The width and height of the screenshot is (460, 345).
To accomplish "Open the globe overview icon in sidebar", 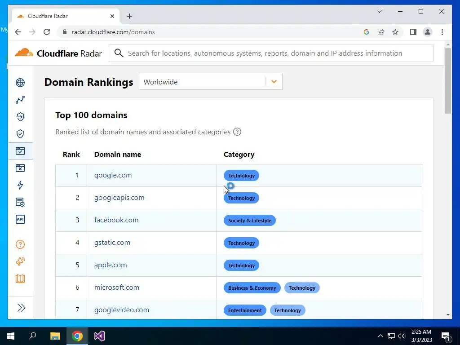I will click(20, 83).
